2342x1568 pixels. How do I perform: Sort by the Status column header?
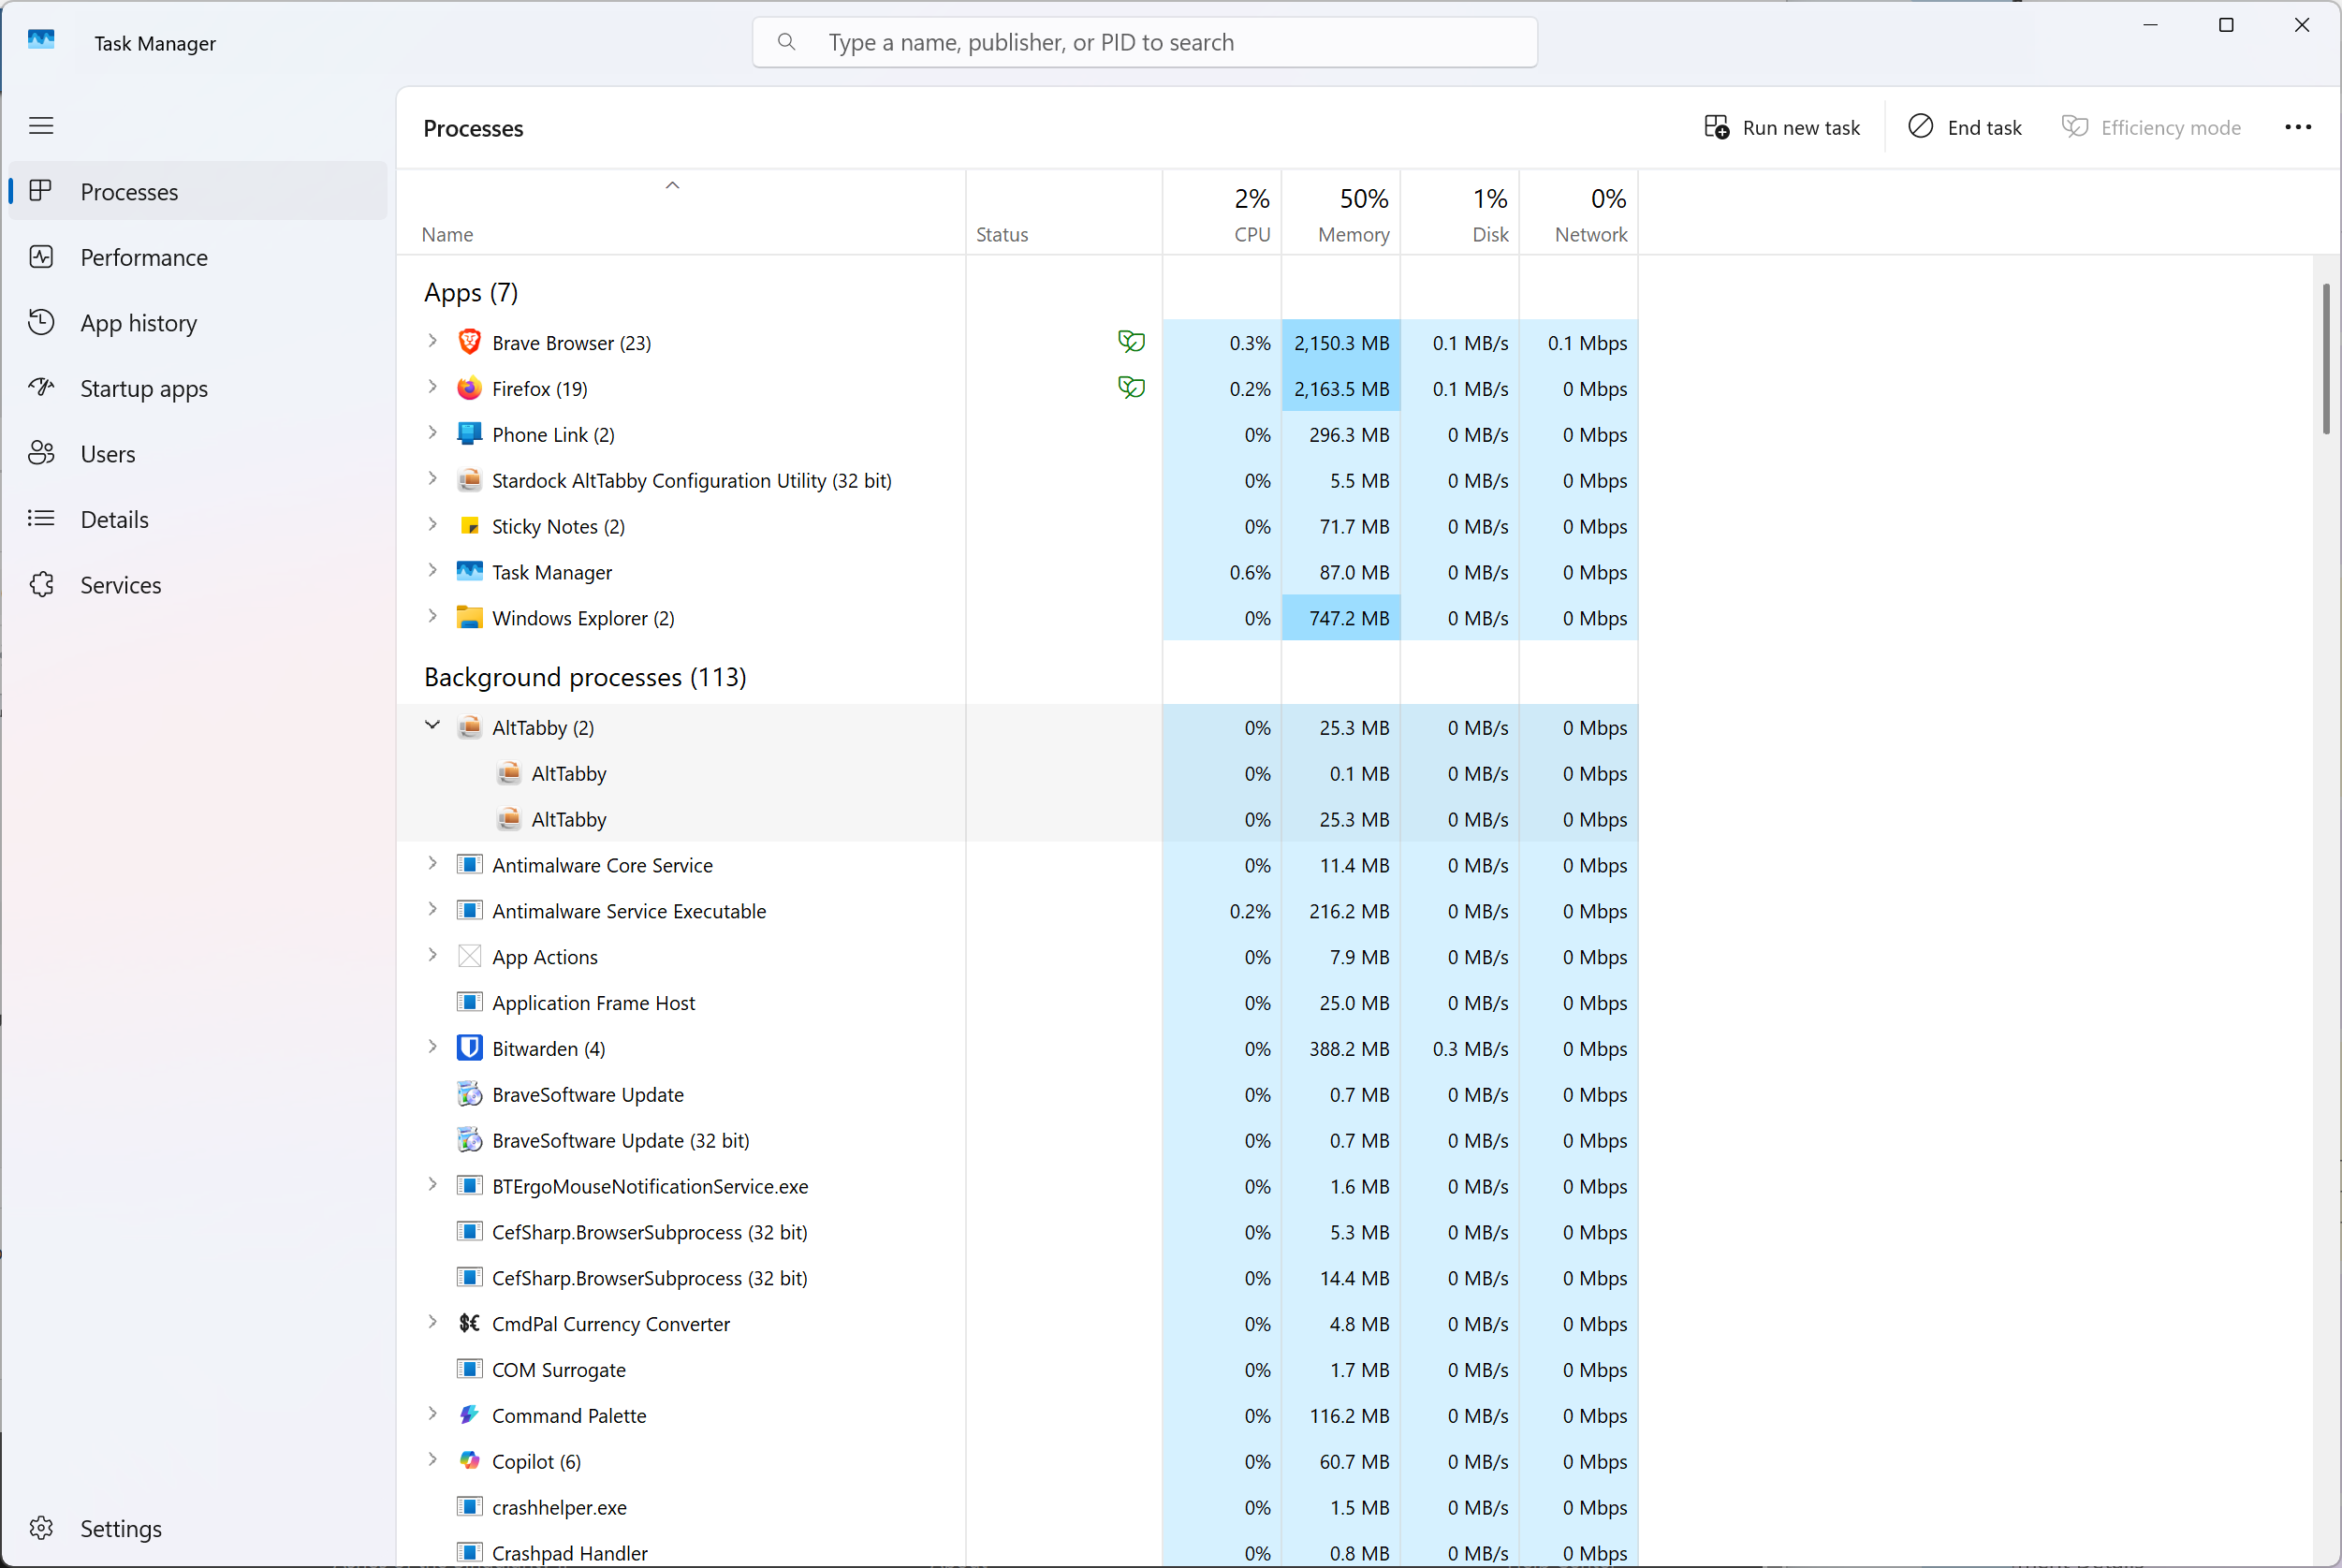point(1064,212)
